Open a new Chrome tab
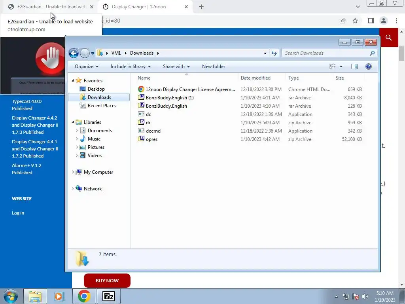Screen dimensions: 405x304 201,7
